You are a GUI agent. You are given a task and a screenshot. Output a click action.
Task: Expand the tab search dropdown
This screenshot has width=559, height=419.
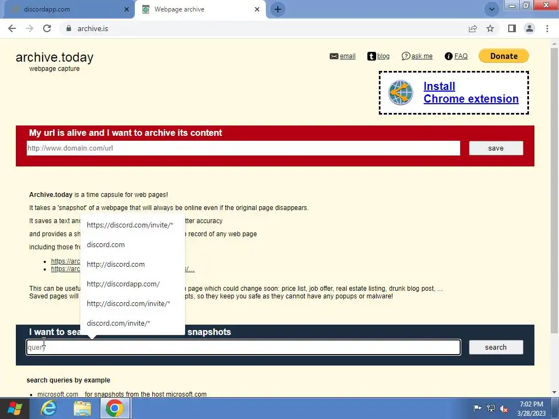point(492,9)
